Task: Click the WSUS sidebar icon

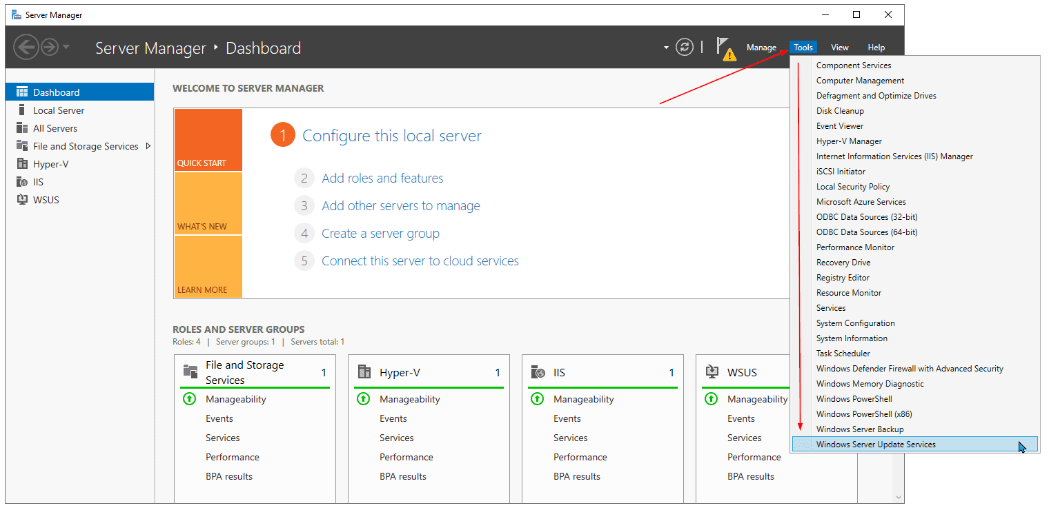Action: point(21,200)
